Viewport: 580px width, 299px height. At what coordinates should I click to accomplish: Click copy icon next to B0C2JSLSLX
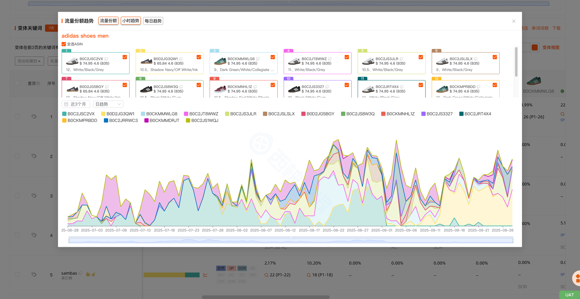click(x=476, y=59)
